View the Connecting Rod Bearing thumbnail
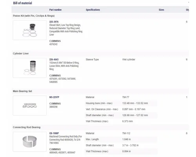Image resolution: width=196 pixels, height=157 pixels. [30, 142]
